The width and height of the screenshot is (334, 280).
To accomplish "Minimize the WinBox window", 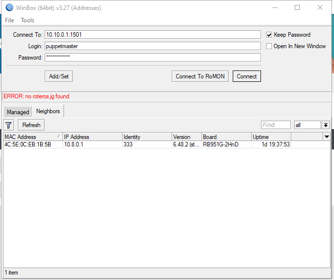I will pyautogui.click(x=275, y=7).
